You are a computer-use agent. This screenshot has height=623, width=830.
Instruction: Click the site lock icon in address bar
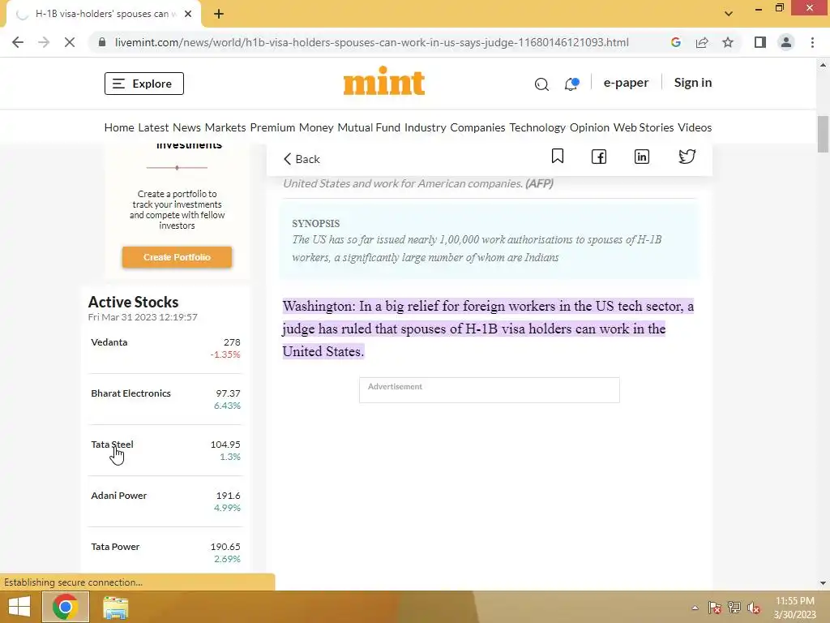(x=102, y=42)
